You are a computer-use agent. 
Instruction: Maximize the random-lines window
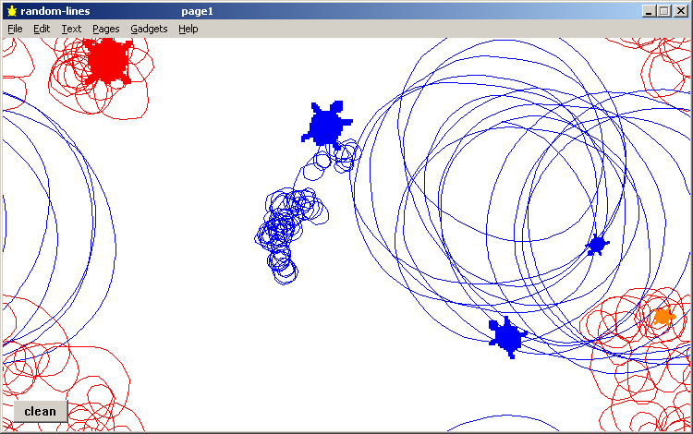coord(663,11)
